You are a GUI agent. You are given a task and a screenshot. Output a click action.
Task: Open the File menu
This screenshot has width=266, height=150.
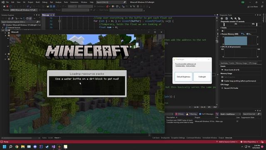tap(7, 2)
